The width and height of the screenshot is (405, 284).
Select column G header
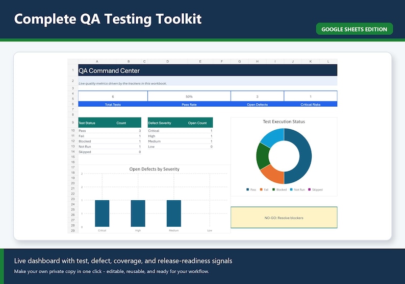[x=239, y=62]
